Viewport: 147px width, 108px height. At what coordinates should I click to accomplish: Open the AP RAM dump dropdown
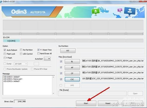(x=21, y=64)
